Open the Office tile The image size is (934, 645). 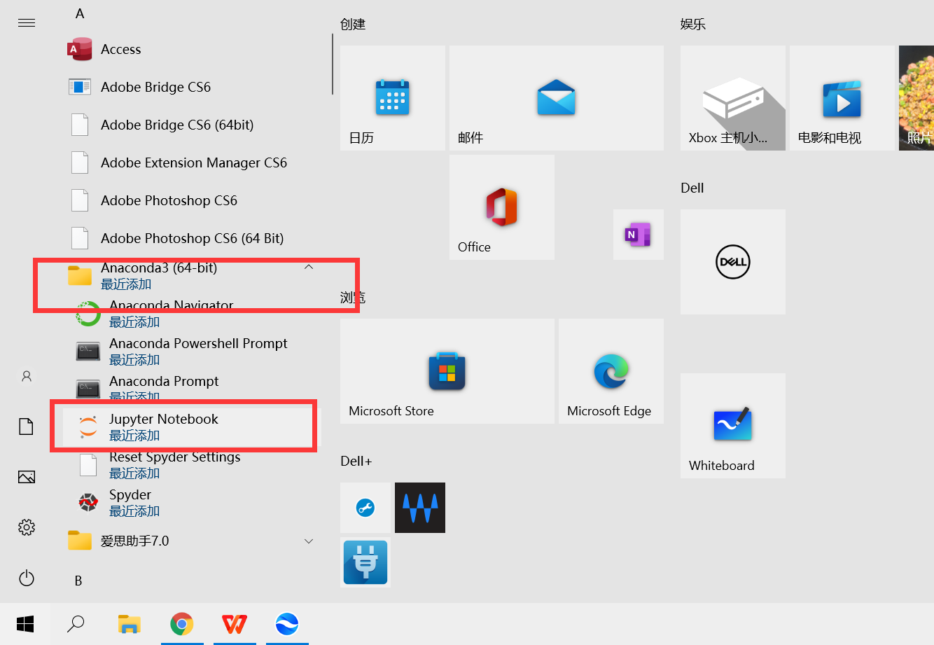(x=502, y=207)
